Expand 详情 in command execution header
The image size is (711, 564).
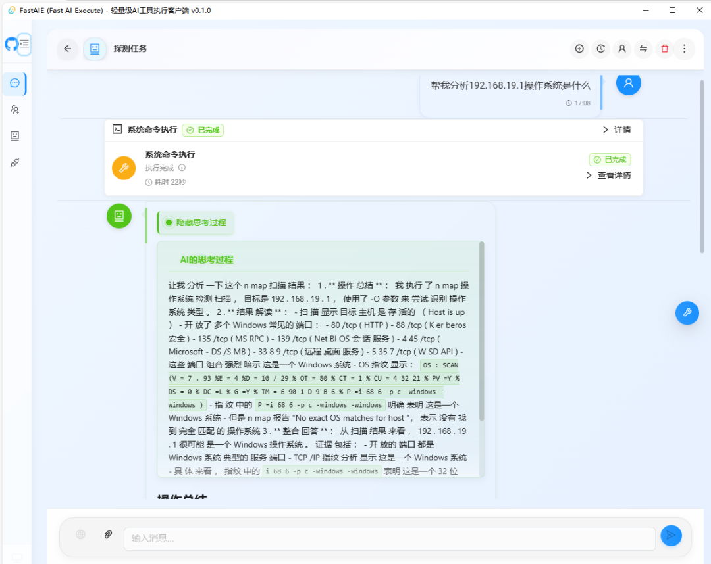click(x=617, y=130)
